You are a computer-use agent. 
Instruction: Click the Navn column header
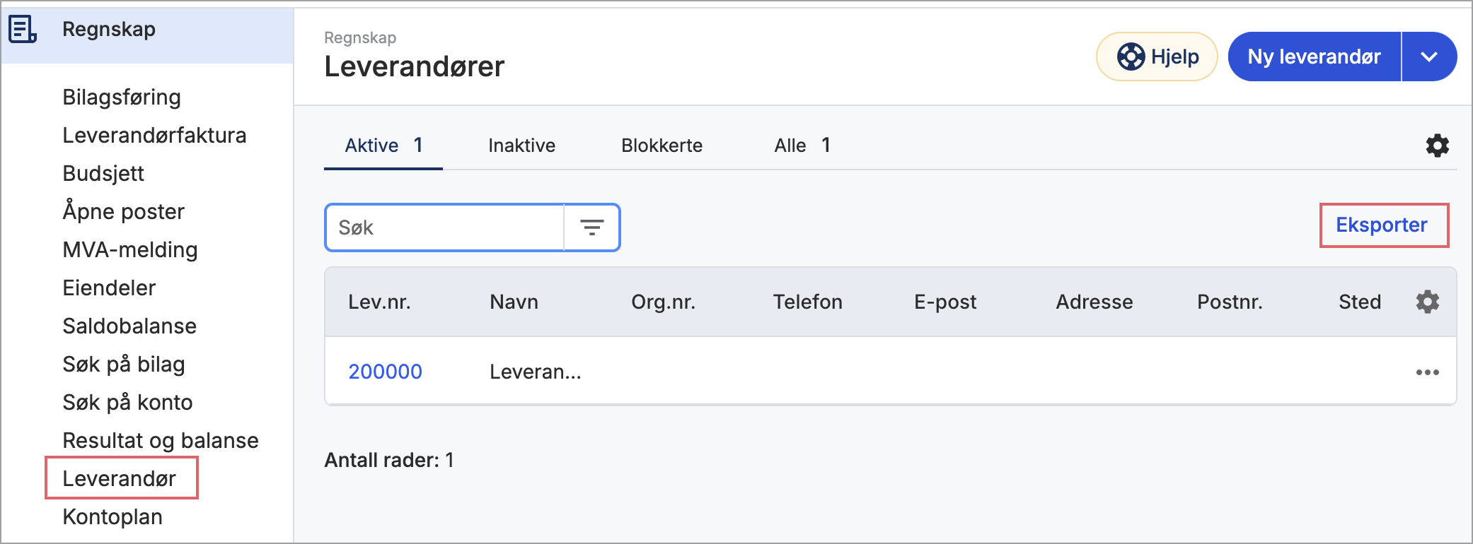tap(514, 302)
